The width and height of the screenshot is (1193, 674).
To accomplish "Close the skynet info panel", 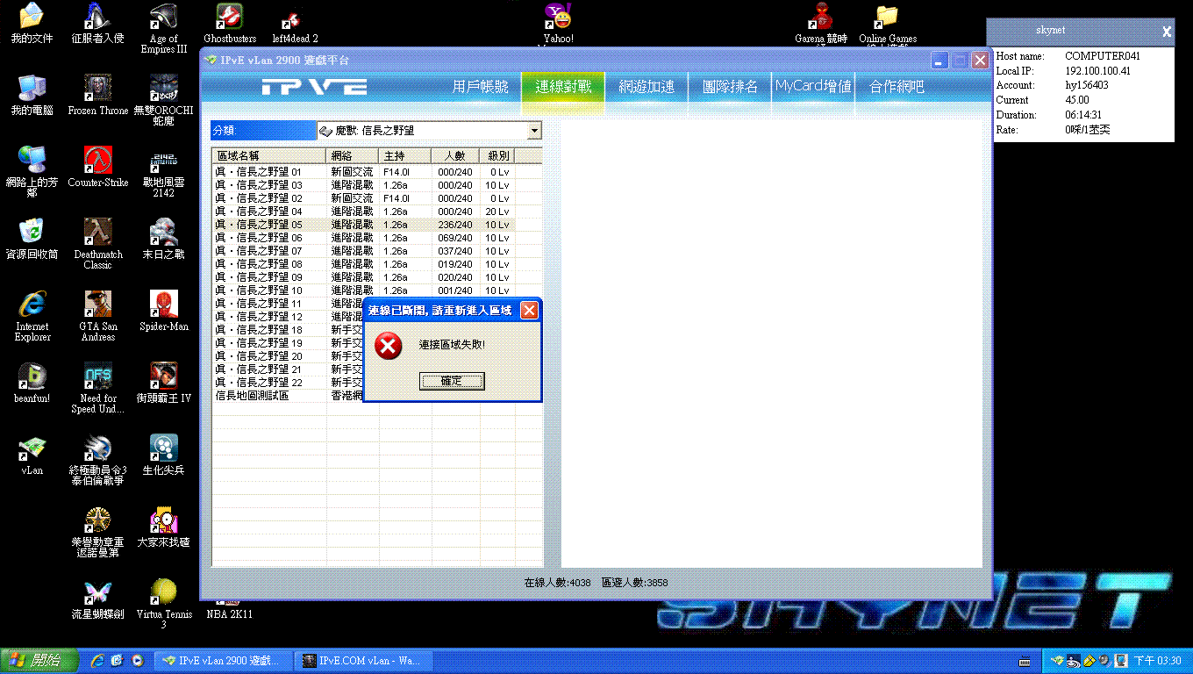I will pos(1167,32).
